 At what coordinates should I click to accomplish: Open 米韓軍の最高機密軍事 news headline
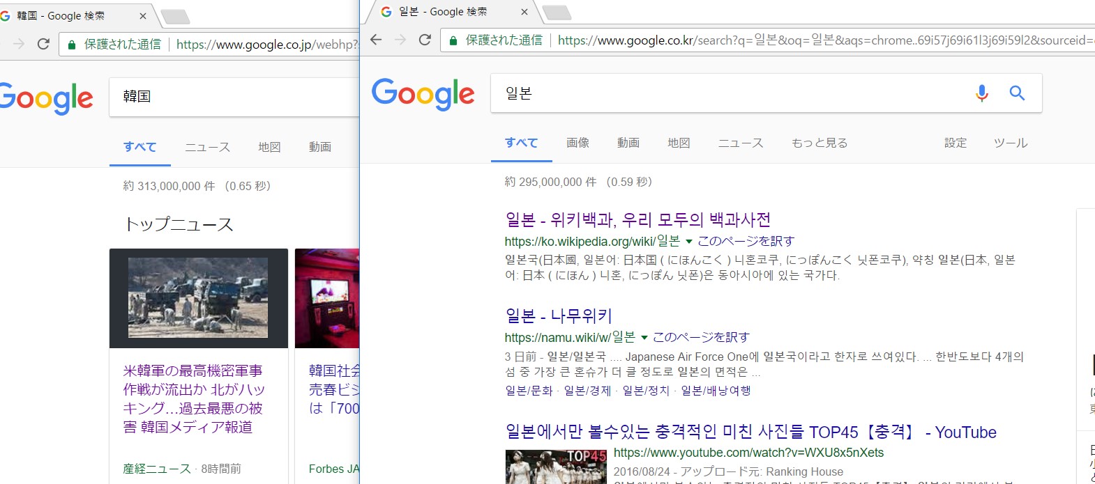[x=194, y=399]
